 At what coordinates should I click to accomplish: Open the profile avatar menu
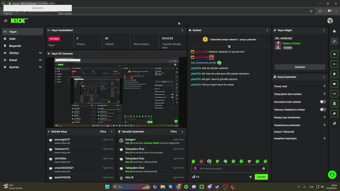[x=330, y=21]
